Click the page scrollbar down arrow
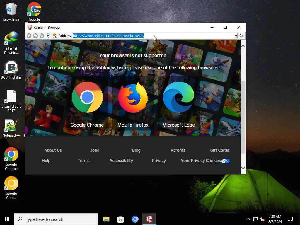The width and height of the screenshot is (300, 225). pyautogui.click(x=243, y=168)
